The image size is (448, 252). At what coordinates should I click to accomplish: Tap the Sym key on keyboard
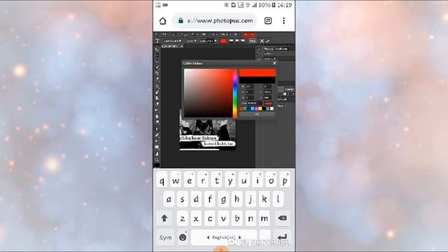(165, 237)
